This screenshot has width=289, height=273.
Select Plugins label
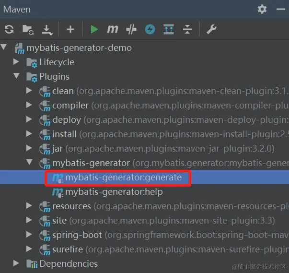(x=54, y=77)
